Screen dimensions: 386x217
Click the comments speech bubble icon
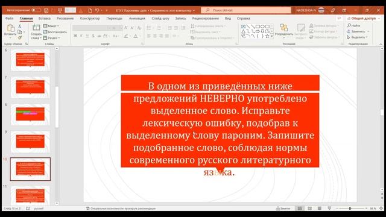pos(339,19)
